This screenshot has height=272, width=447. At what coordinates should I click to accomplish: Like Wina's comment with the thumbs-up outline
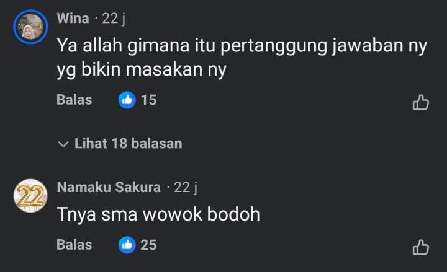[x=421, y=102]
